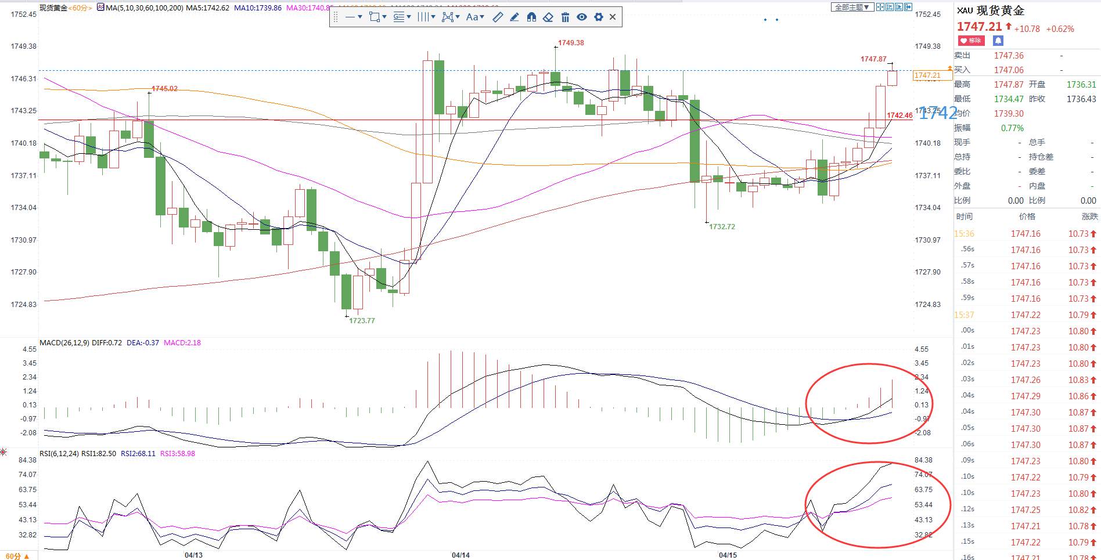The image size is (1101, 560).
Task: Open the vertical lines tool dropdown arrow
Action: point(433,17)
